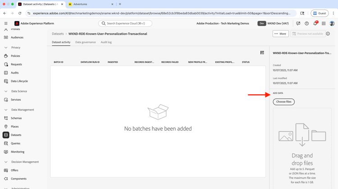Click the DATAFLOW RUN ID column header

tap(90, 62)
